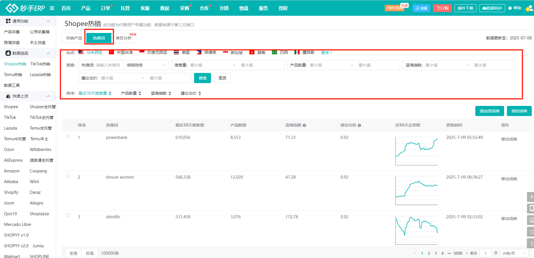The width and height of the screenshot is (534, 258).
Task: Collapse the 数据选品 sidebar section
Action: pos(48,53)
